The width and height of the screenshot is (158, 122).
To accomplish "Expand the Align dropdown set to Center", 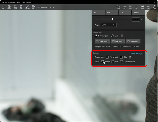I will click(x=108, y=25).
